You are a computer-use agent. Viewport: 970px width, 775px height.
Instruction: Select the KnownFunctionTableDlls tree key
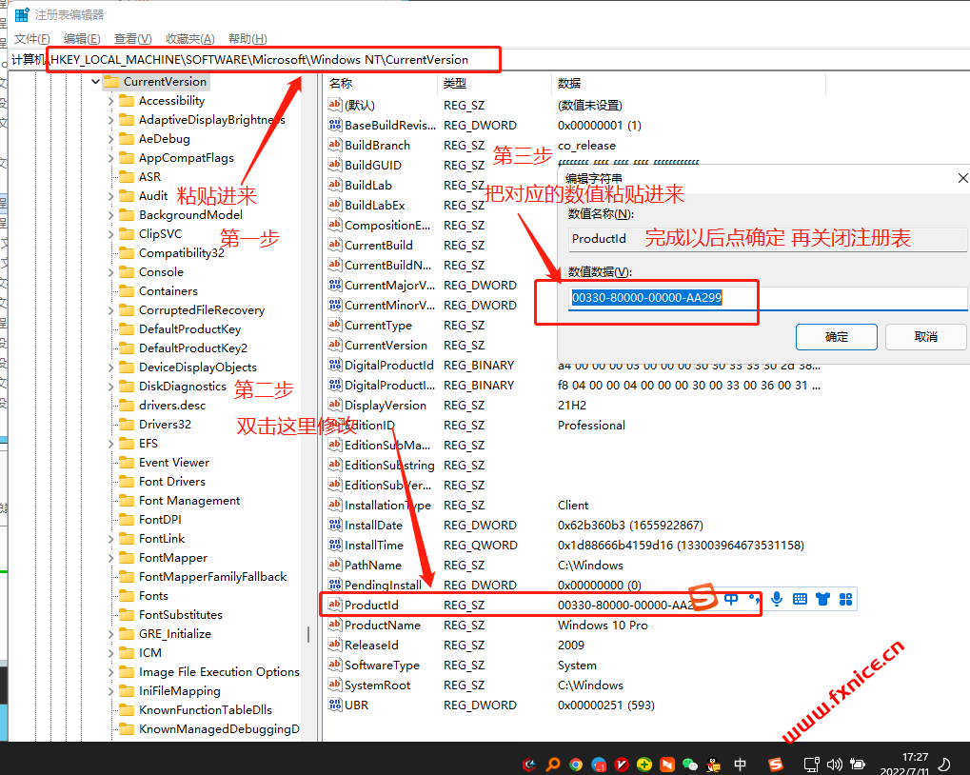point(206,710)
